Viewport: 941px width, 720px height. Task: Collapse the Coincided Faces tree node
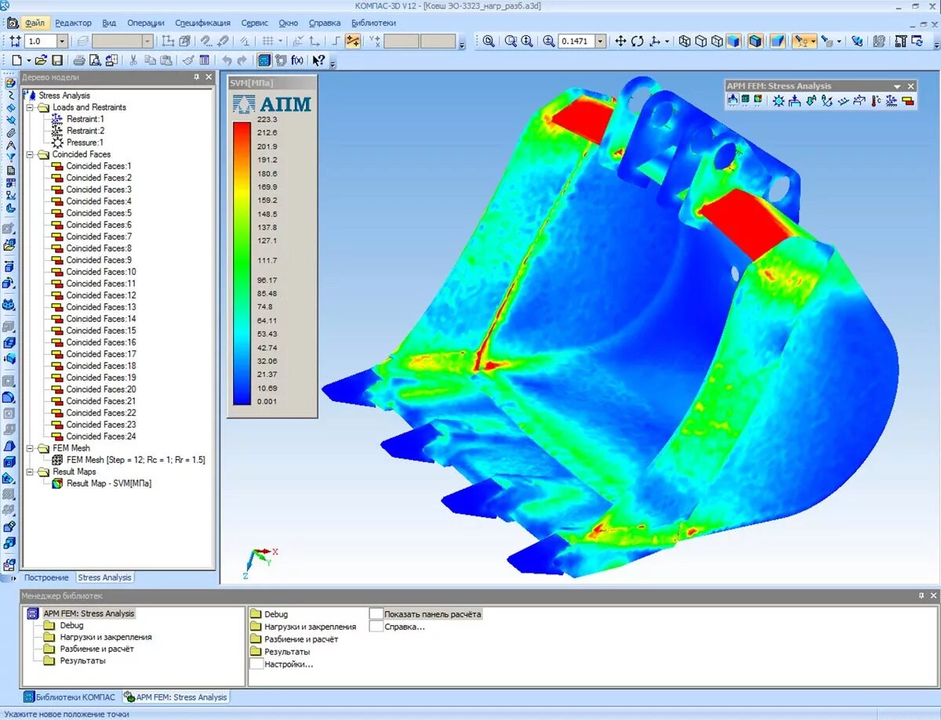(x=31, y=154)
